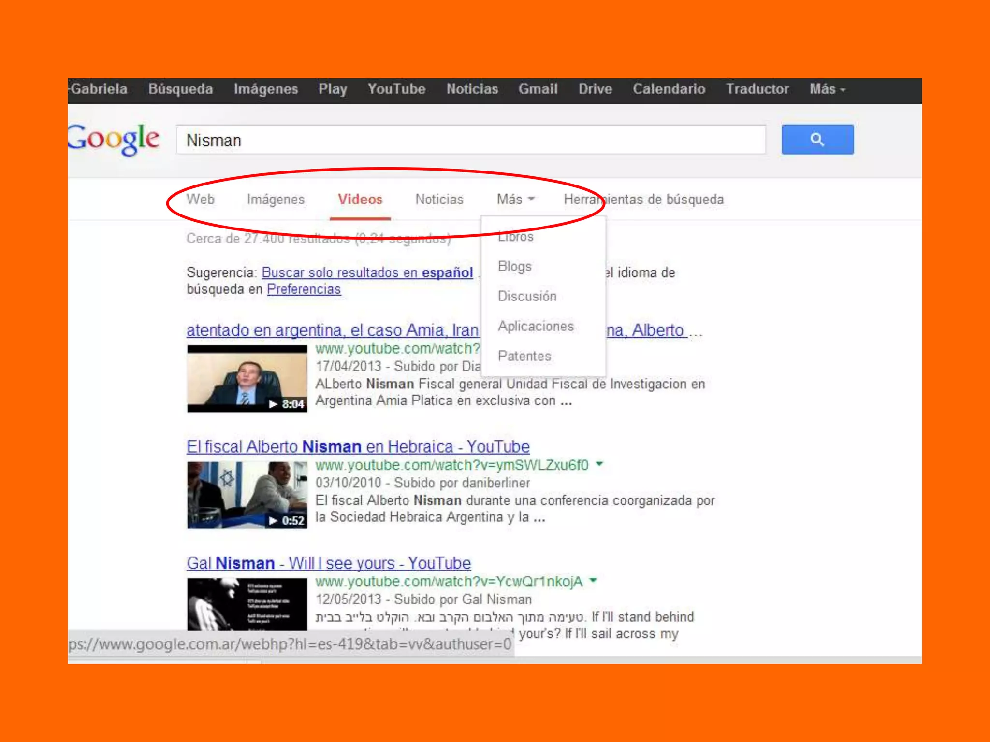Expand the Más search filter dropdown
990x742 pixels.
[515, 199]
